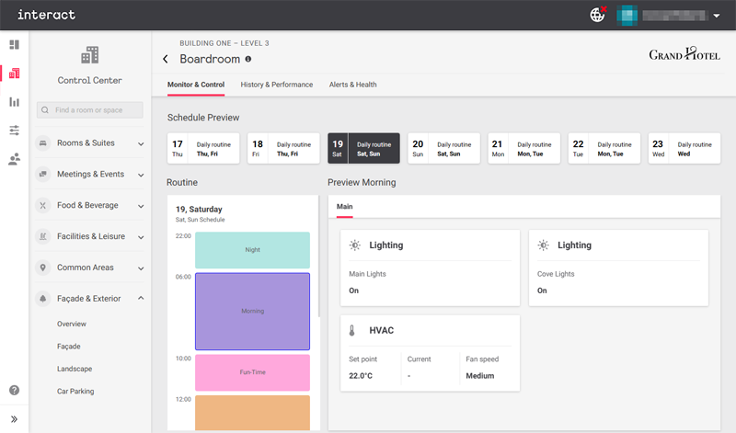736x433 pixels.
Task: Click the Find a room search field
Action: (x=90, y=110)
